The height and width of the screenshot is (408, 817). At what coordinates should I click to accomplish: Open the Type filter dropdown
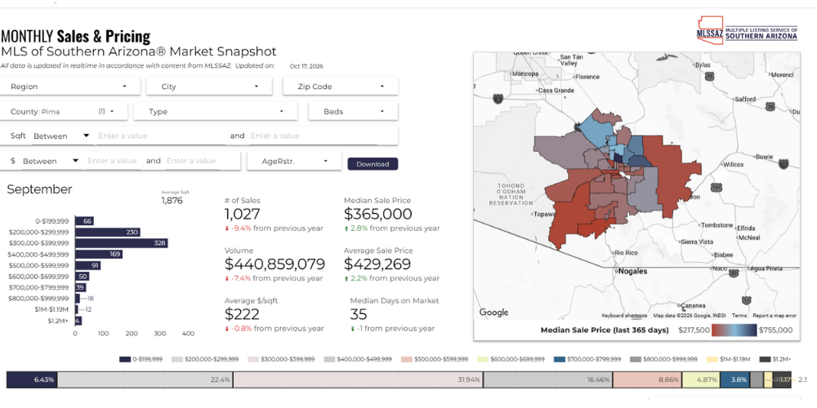(216, 111)
